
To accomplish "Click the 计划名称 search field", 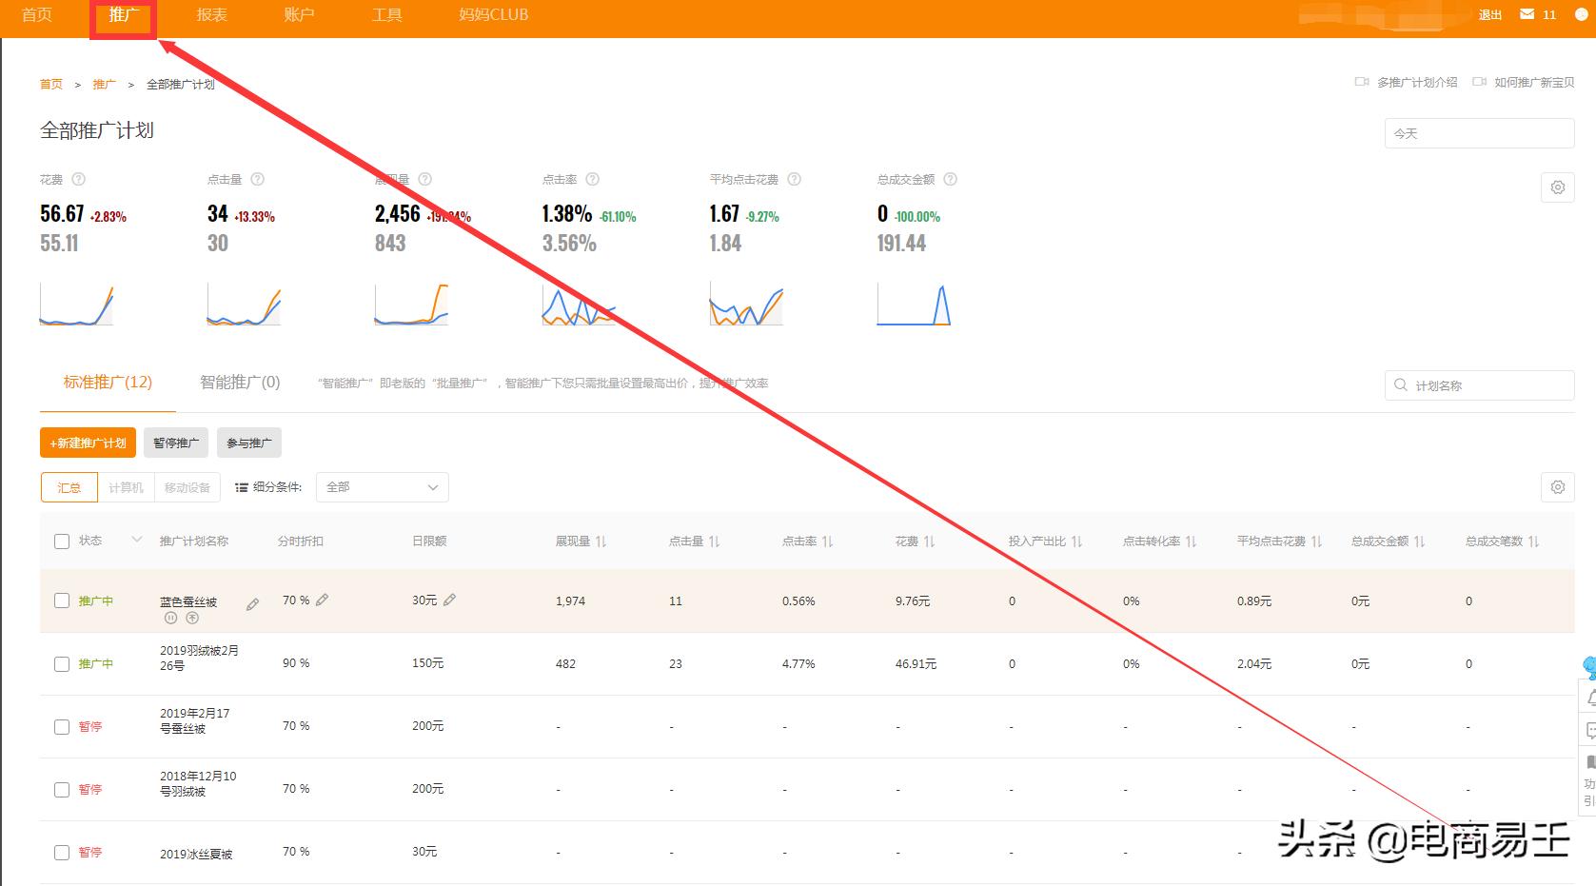I will 1478,385.
